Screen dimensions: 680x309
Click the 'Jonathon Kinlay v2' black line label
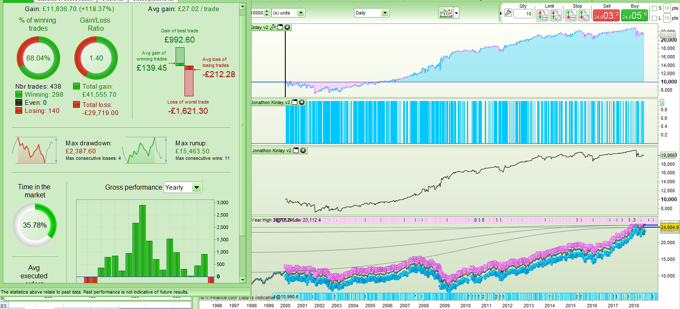(x=272, y=150)
